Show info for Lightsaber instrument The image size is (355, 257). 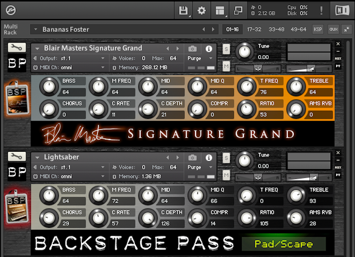coord(209,158)
